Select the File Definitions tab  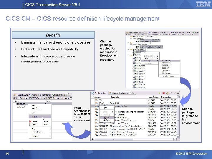(59, 95)
